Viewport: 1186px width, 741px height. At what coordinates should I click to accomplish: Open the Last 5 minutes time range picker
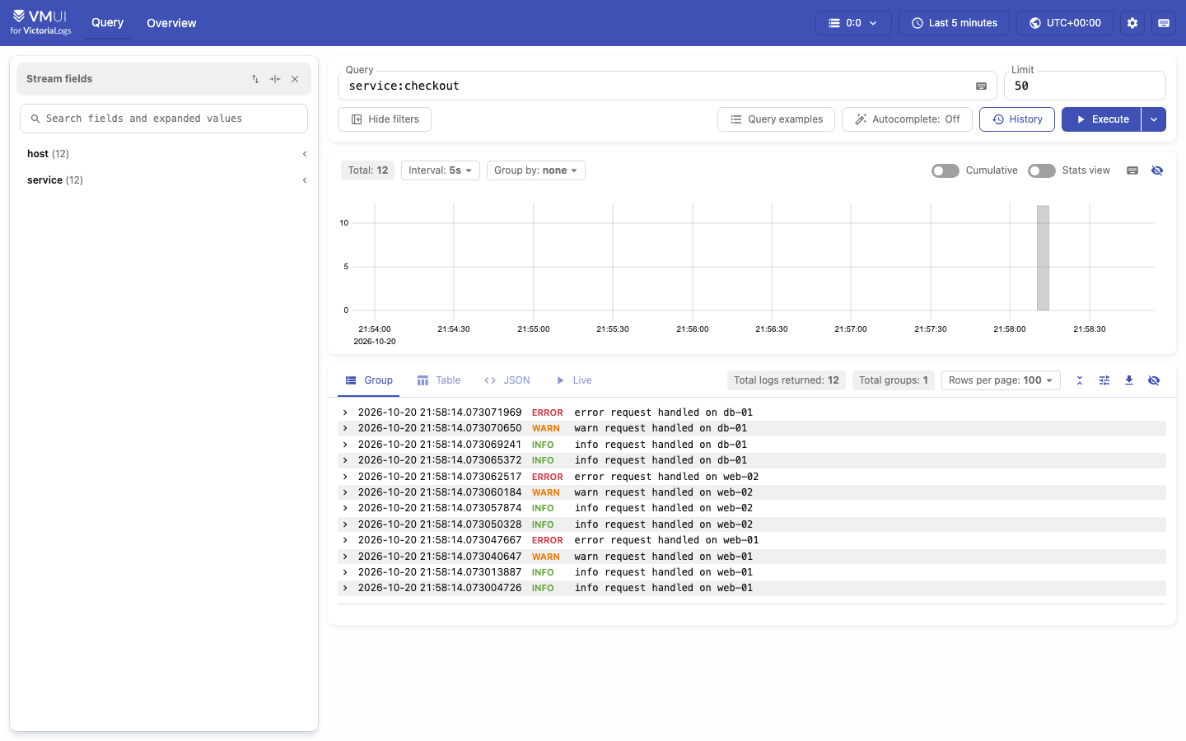[954, 23]
